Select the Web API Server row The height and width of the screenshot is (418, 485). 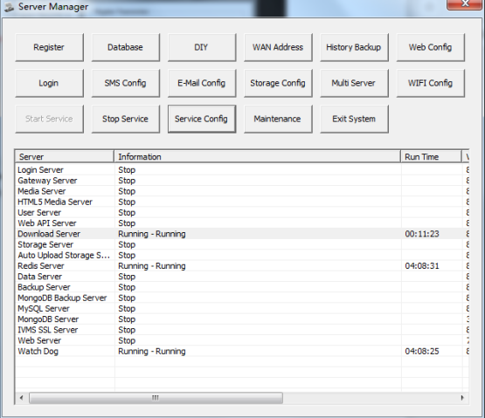click(242, 223)
